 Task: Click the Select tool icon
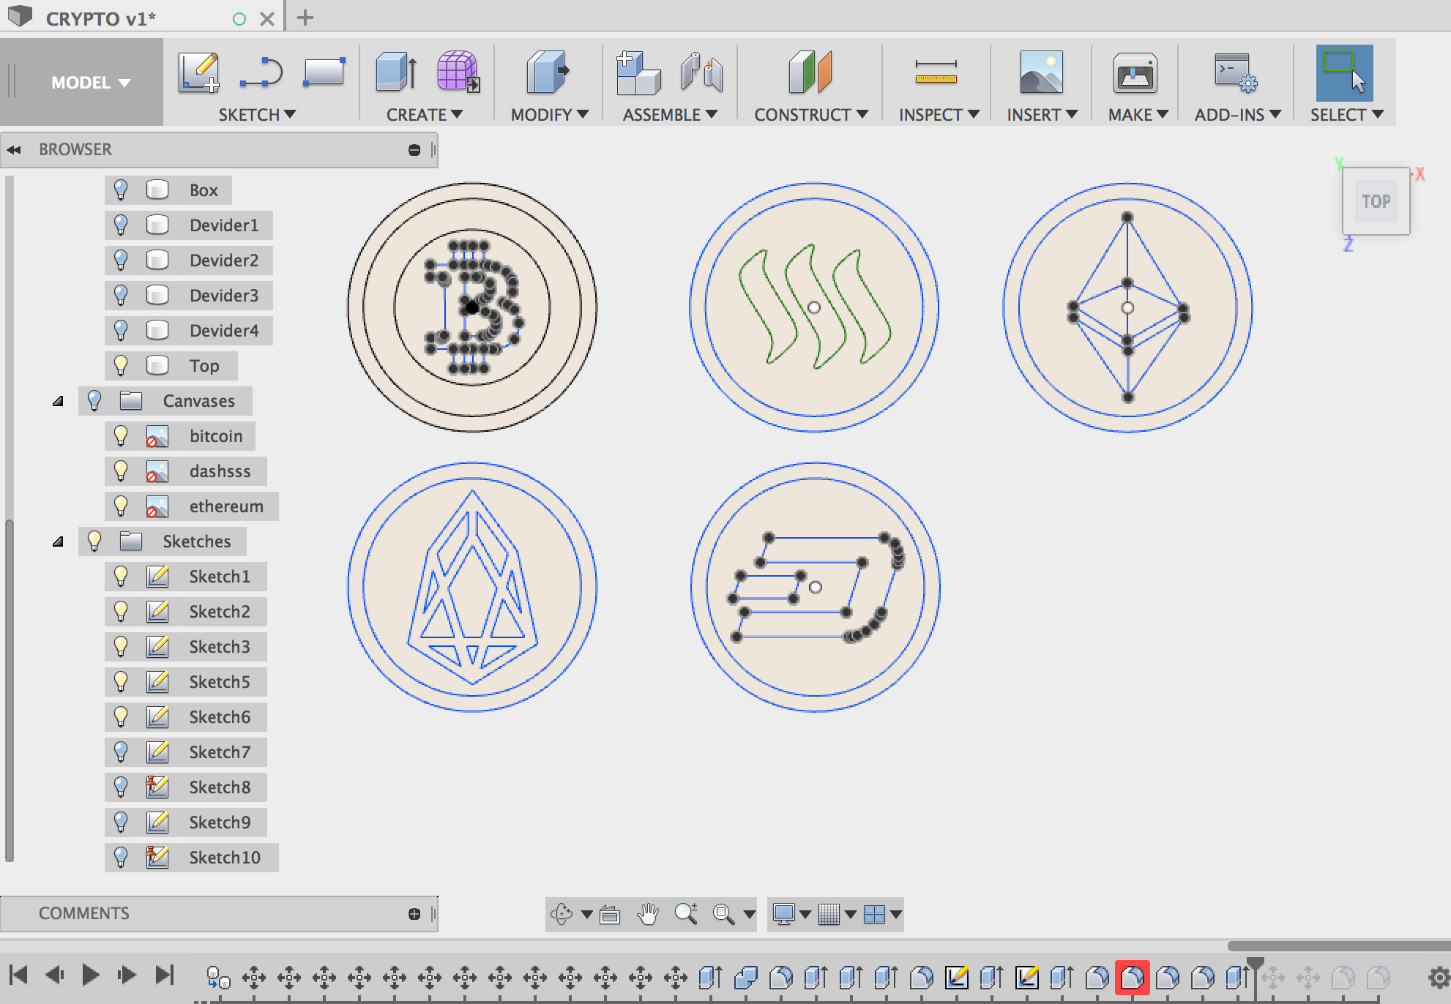[1344, 72]
